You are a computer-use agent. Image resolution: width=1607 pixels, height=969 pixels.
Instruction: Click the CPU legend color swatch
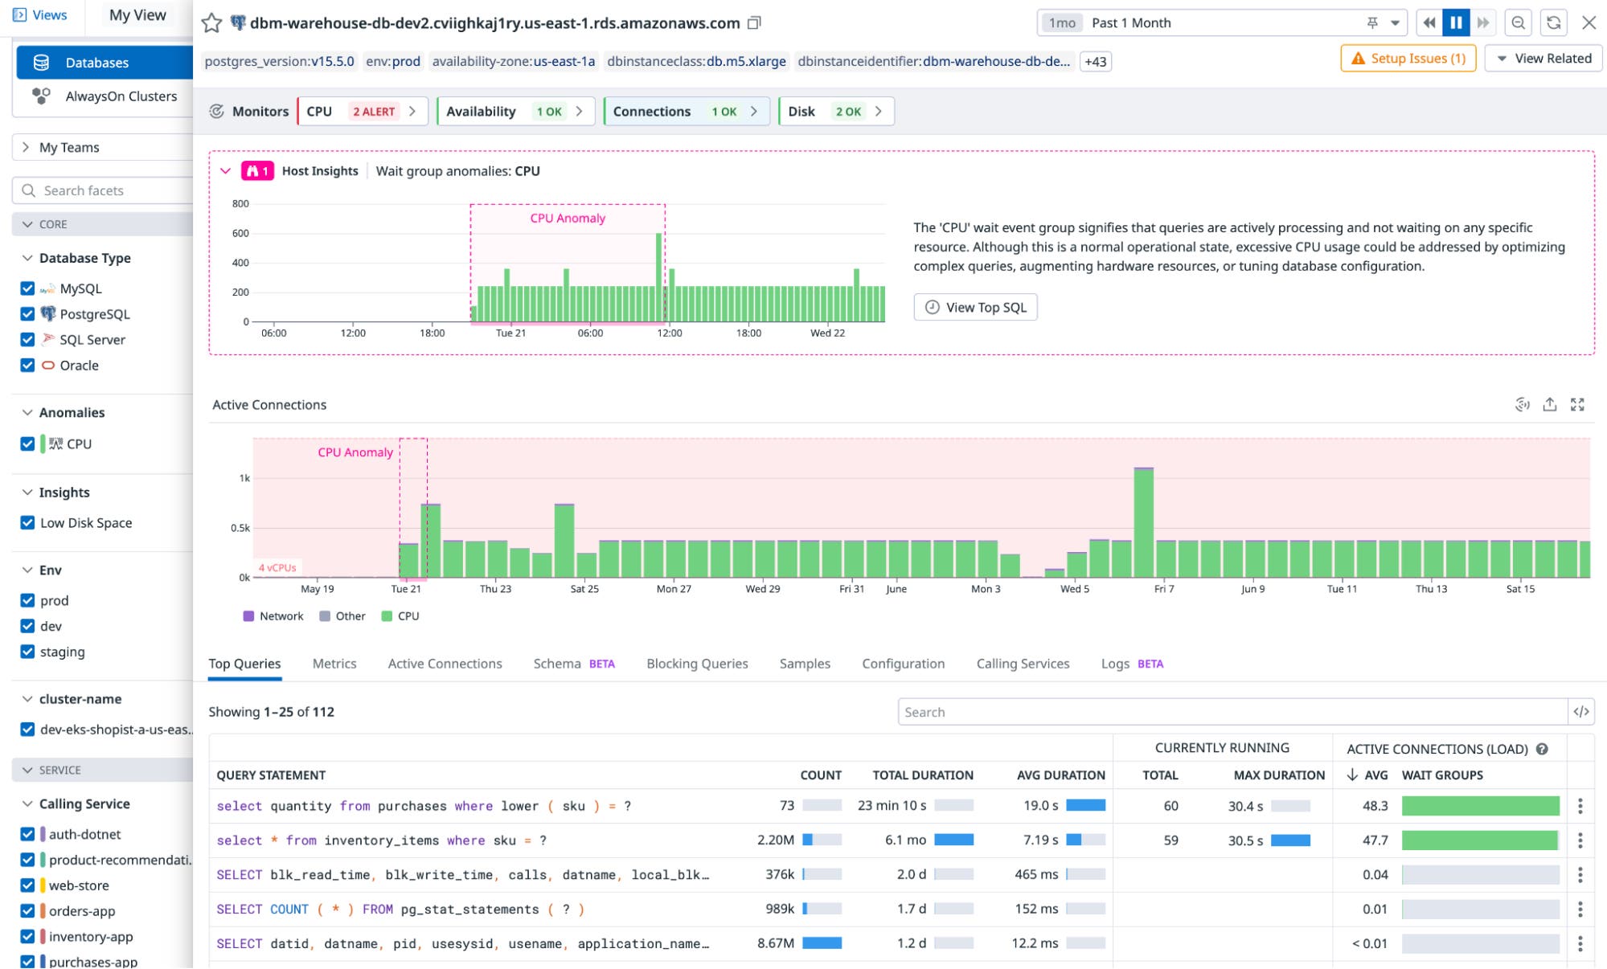coord(387,615)
